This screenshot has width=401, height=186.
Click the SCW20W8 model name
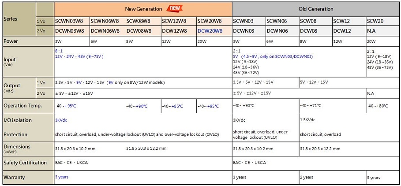click(210, 21)
